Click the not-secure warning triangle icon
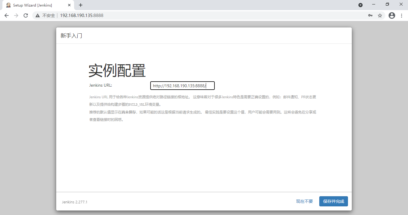 pos(38,15)
